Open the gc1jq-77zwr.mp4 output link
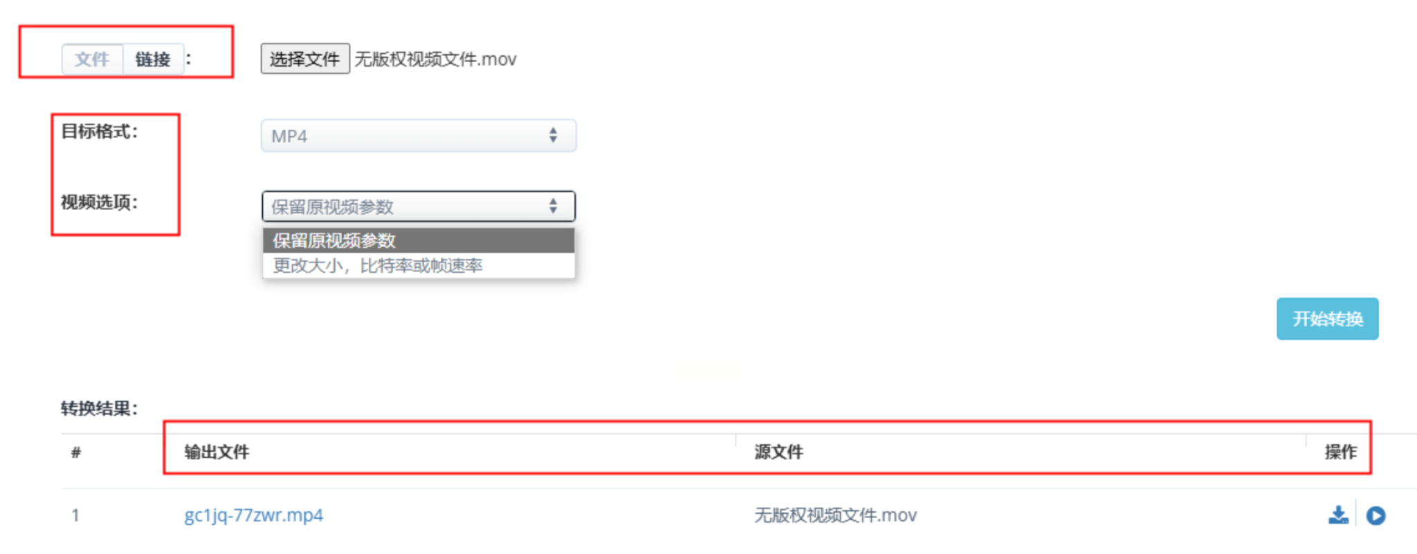This screenshot has height=554, width=1417. (253, 515)
